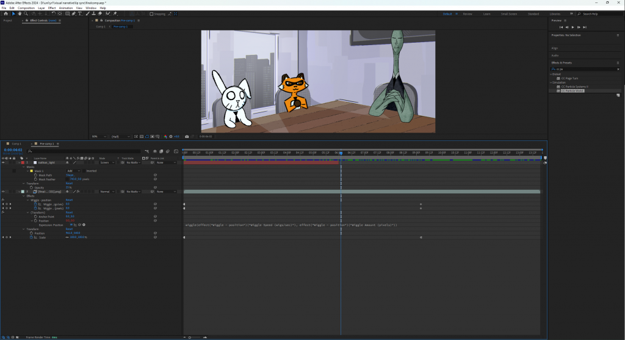This screenshot has height=340, width=625.
Task: Open the viewer magnification dropdown 50%
Action: pyautogui.click(x=99, y=136)
